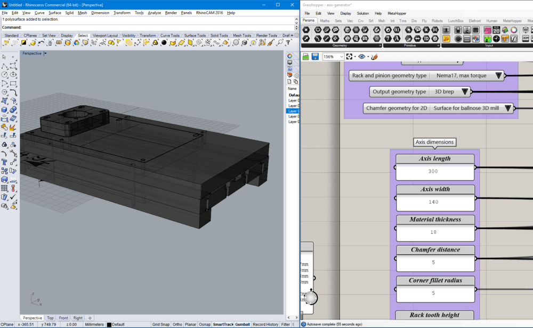Open the Output geometry type dropdown

465,91
